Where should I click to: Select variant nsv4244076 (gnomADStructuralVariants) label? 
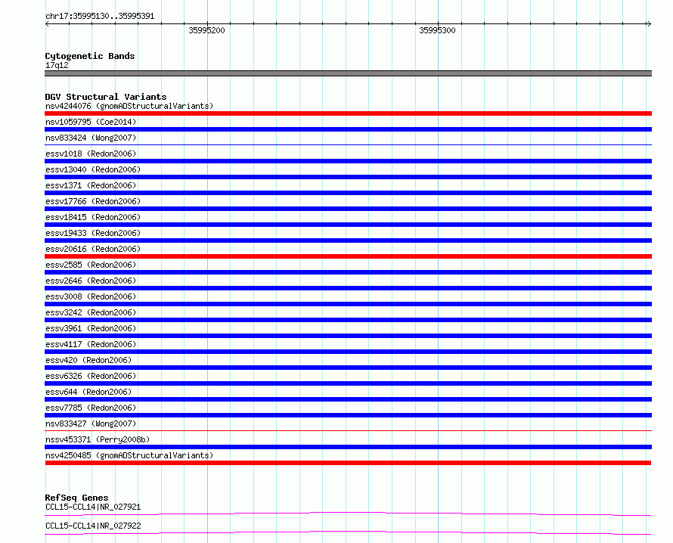click(x=129, y=106)
